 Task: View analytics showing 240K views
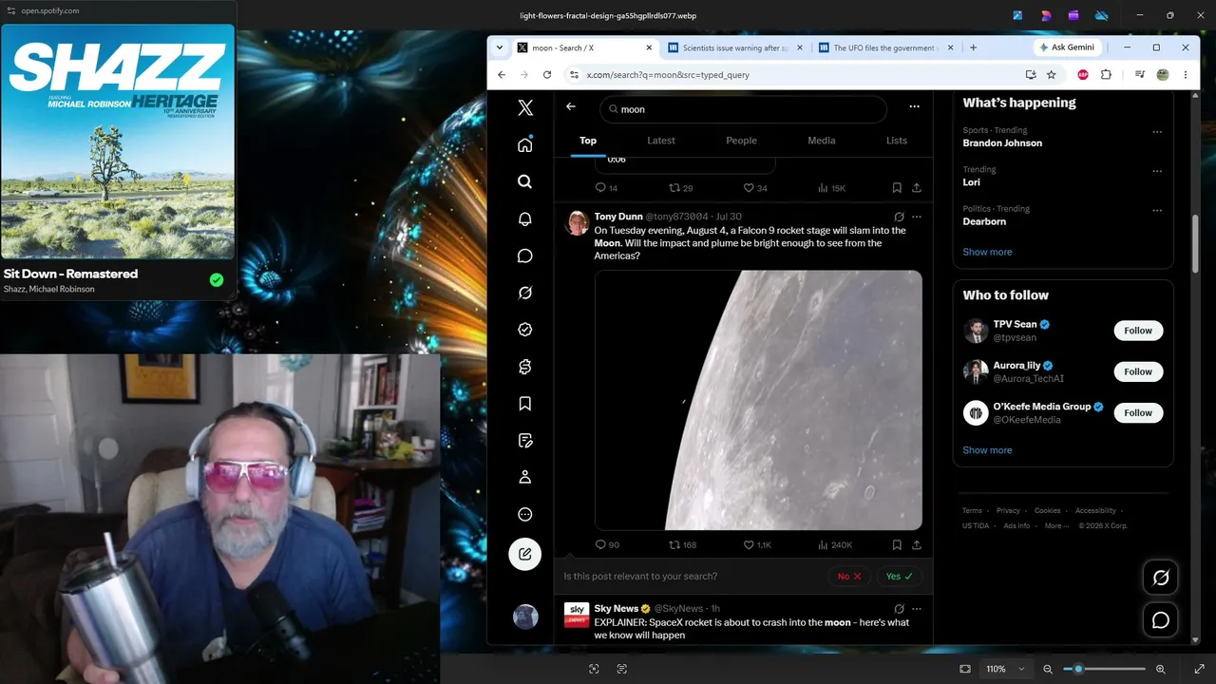(835, 545)
